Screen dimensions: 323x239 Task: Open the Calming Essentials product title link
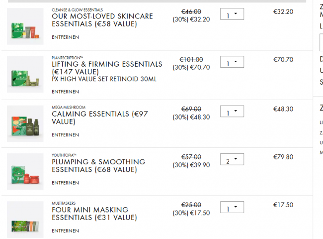pyautogui.click(x=100, y=118)
